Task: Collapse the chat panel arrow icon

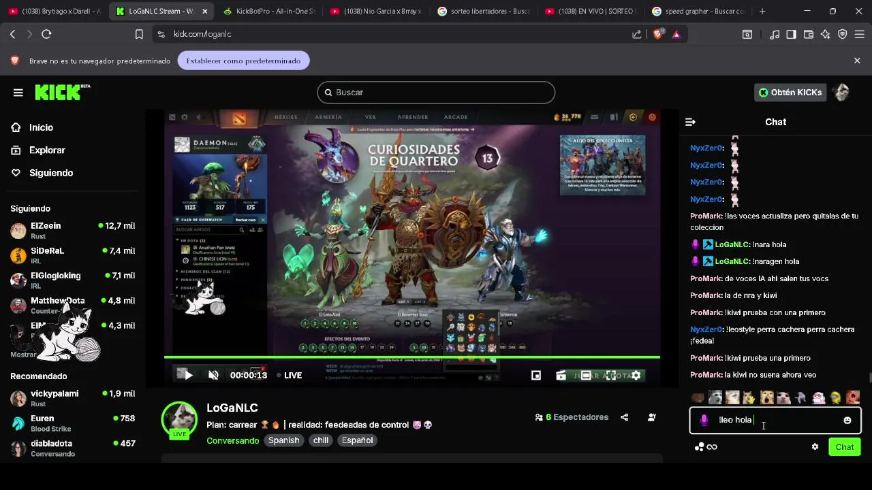Action: point(690,122)
